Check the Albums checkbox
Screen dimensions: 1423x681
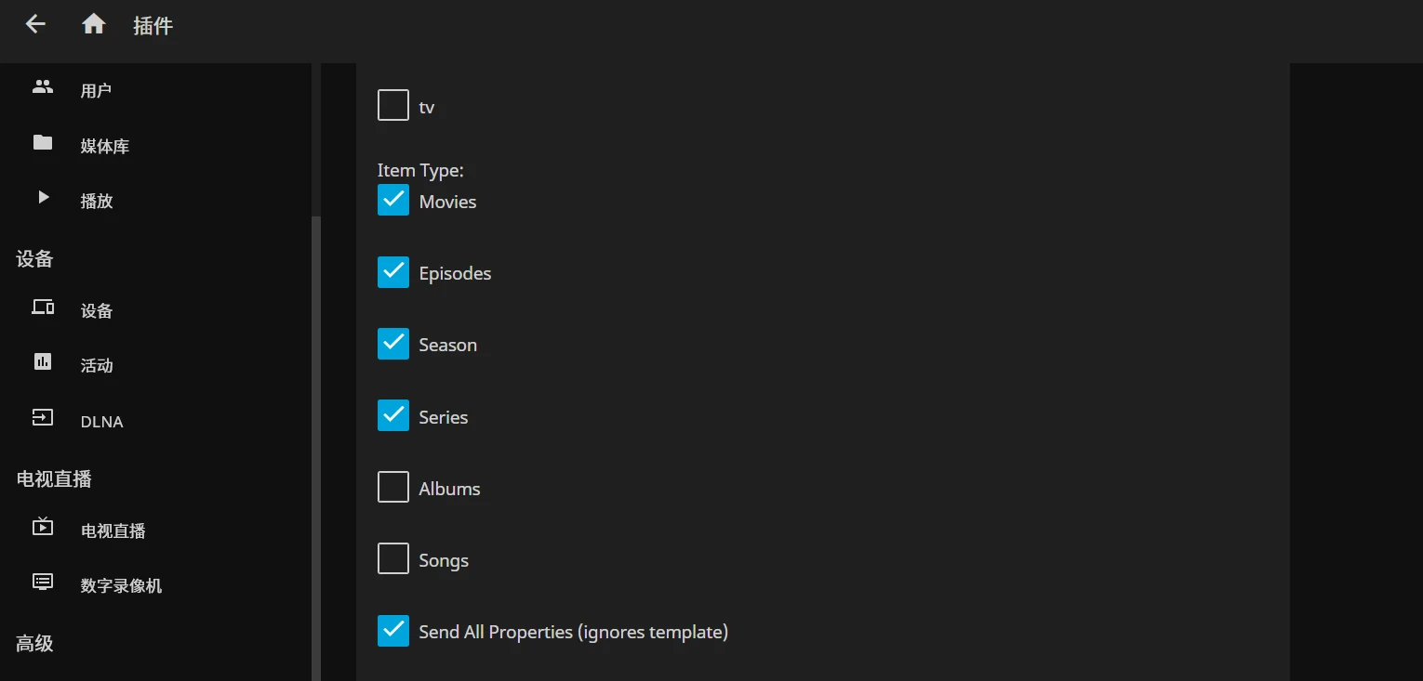click(x=393, y=487)
